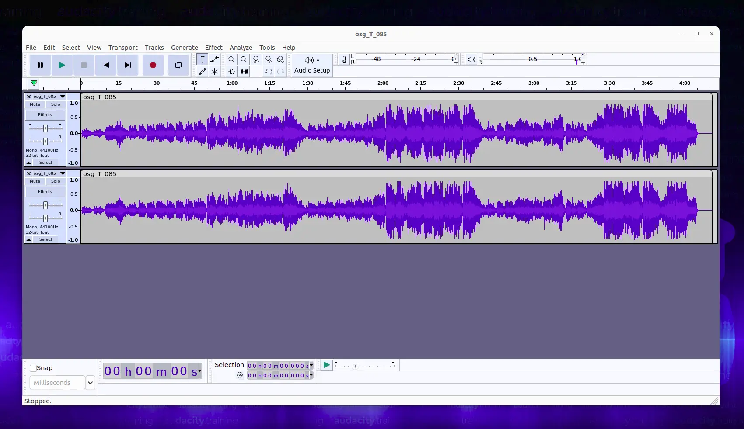This screenshot has height=429, width=744.
Task: Toggle the Loop button
Action: pyautogui.click(x=178, y=65)
